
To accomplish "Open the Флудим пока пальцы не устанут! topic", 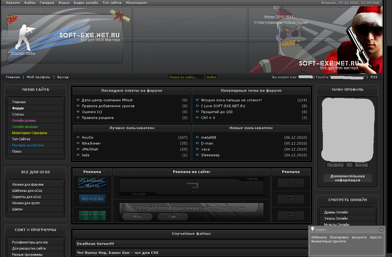I will tap(231, 100).
